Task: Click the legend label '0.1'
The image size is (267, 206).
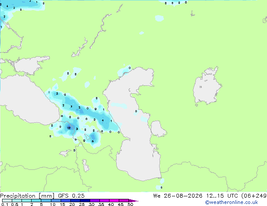Action: 5,204
